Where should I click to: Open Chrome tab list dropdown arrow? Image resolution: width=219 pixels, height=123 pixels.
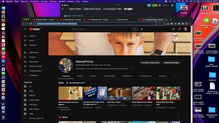point(190,20)
